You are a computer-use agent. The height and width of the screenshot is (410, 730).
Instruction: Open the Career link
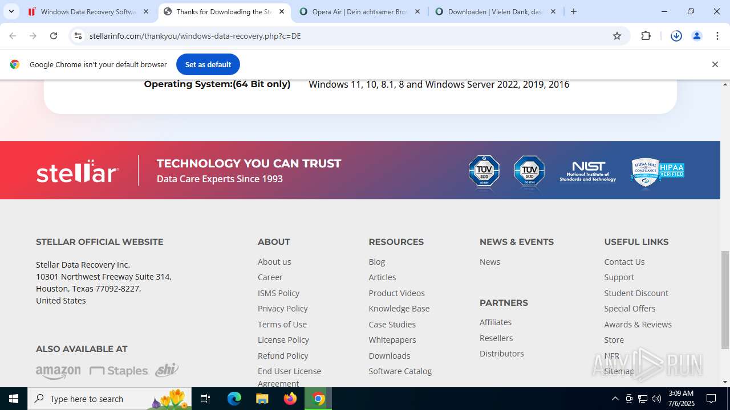tap(270, 277)
